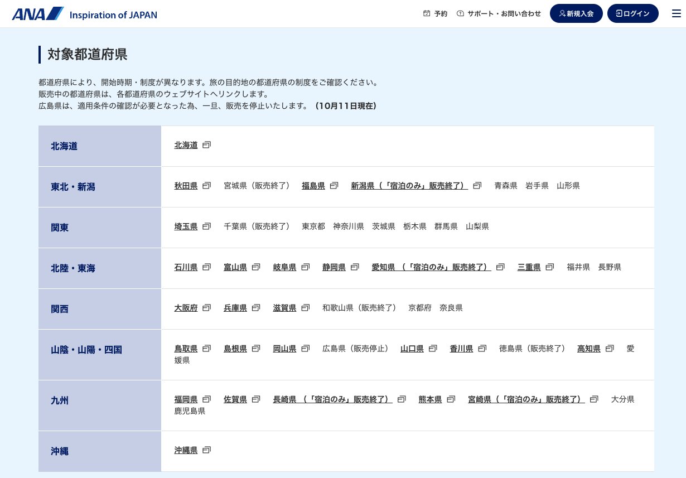
Task: Open 長崎県(「宿泊のみ」販売終了) link
Action: click(332, 399)
